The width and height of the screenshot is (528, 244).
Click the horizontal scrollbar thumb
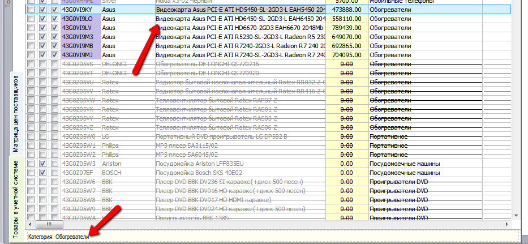[49, 224]
